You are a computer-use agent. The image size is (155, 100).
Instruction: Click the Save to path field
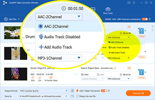click(x=42, y=96)
